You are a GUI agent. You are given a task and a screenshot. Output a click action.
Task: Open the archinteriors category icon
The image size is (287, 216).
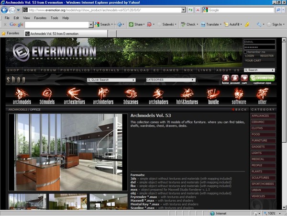click(x=103, y=96)
